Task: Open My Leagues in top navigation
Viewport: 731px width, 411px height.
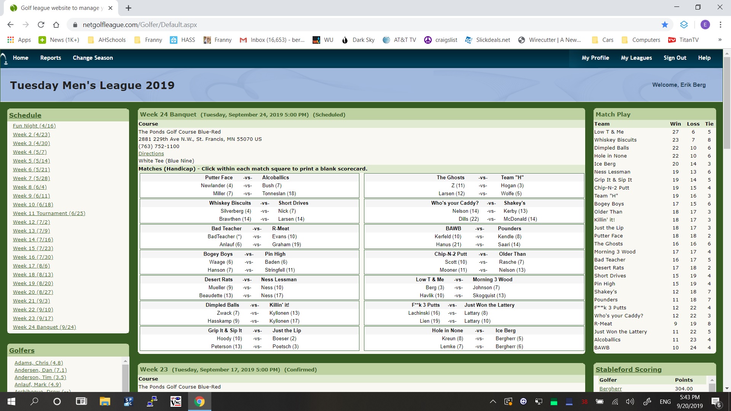Action: pos(636,58)
